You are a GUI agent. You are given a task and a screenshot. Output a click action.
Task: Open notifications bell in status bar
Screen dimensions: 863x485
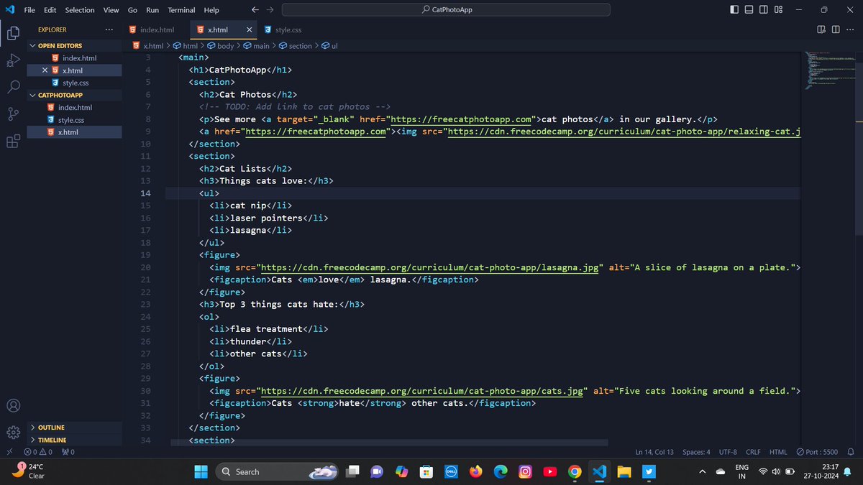pyautogui.click(x=851, y=452)
